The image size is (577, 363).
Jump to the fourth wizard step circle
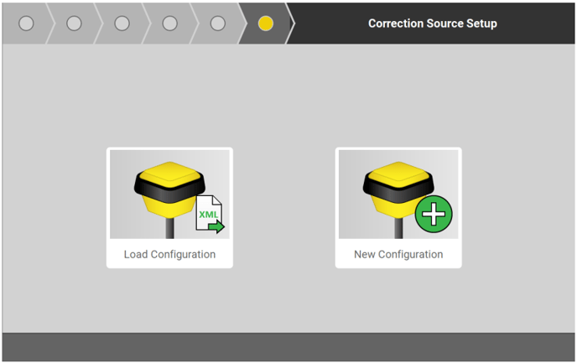169,23
